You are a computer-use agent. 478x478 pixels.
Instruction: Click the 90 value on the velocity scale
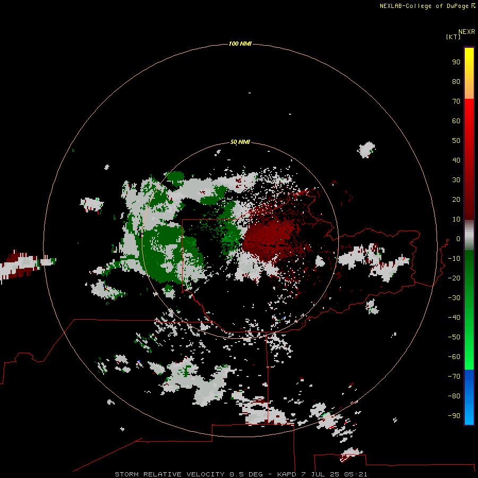(x=456, y=62)
